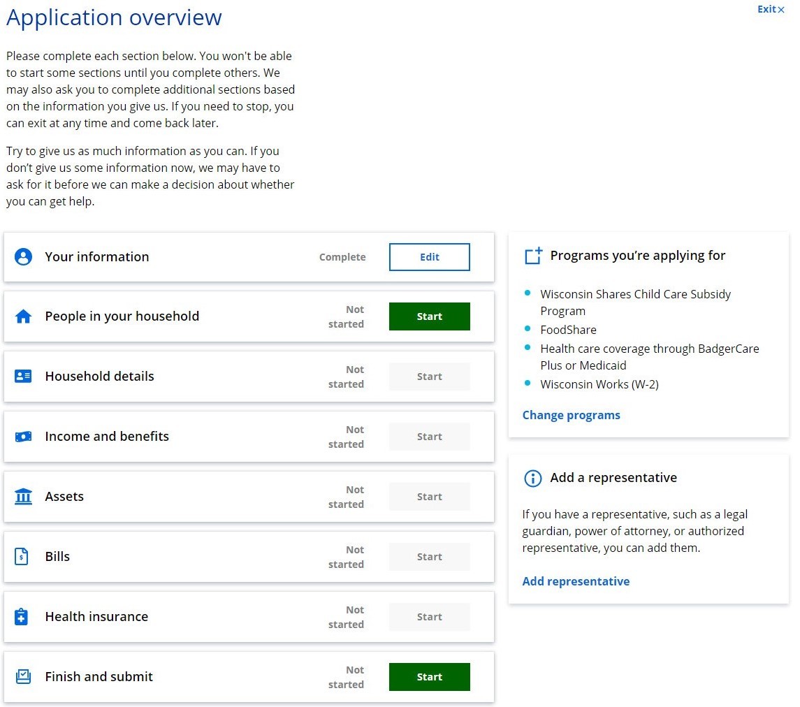The width and height of the screenshot is (800, 707).
Task: Click the checklist icon for Finish and submit
Action: [23, 677]
